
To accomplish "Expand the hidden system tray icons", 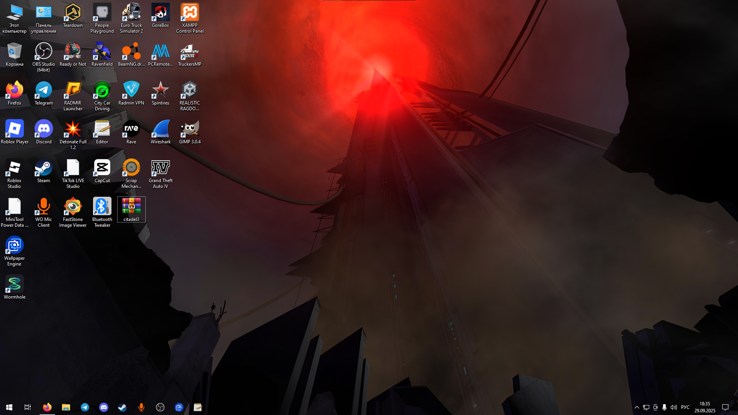I will (x=637, y=407).
